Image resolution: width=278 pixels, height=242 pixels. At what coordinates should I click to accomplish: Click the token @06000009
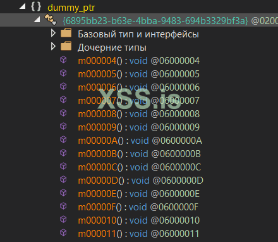click(x=175, y=127)
